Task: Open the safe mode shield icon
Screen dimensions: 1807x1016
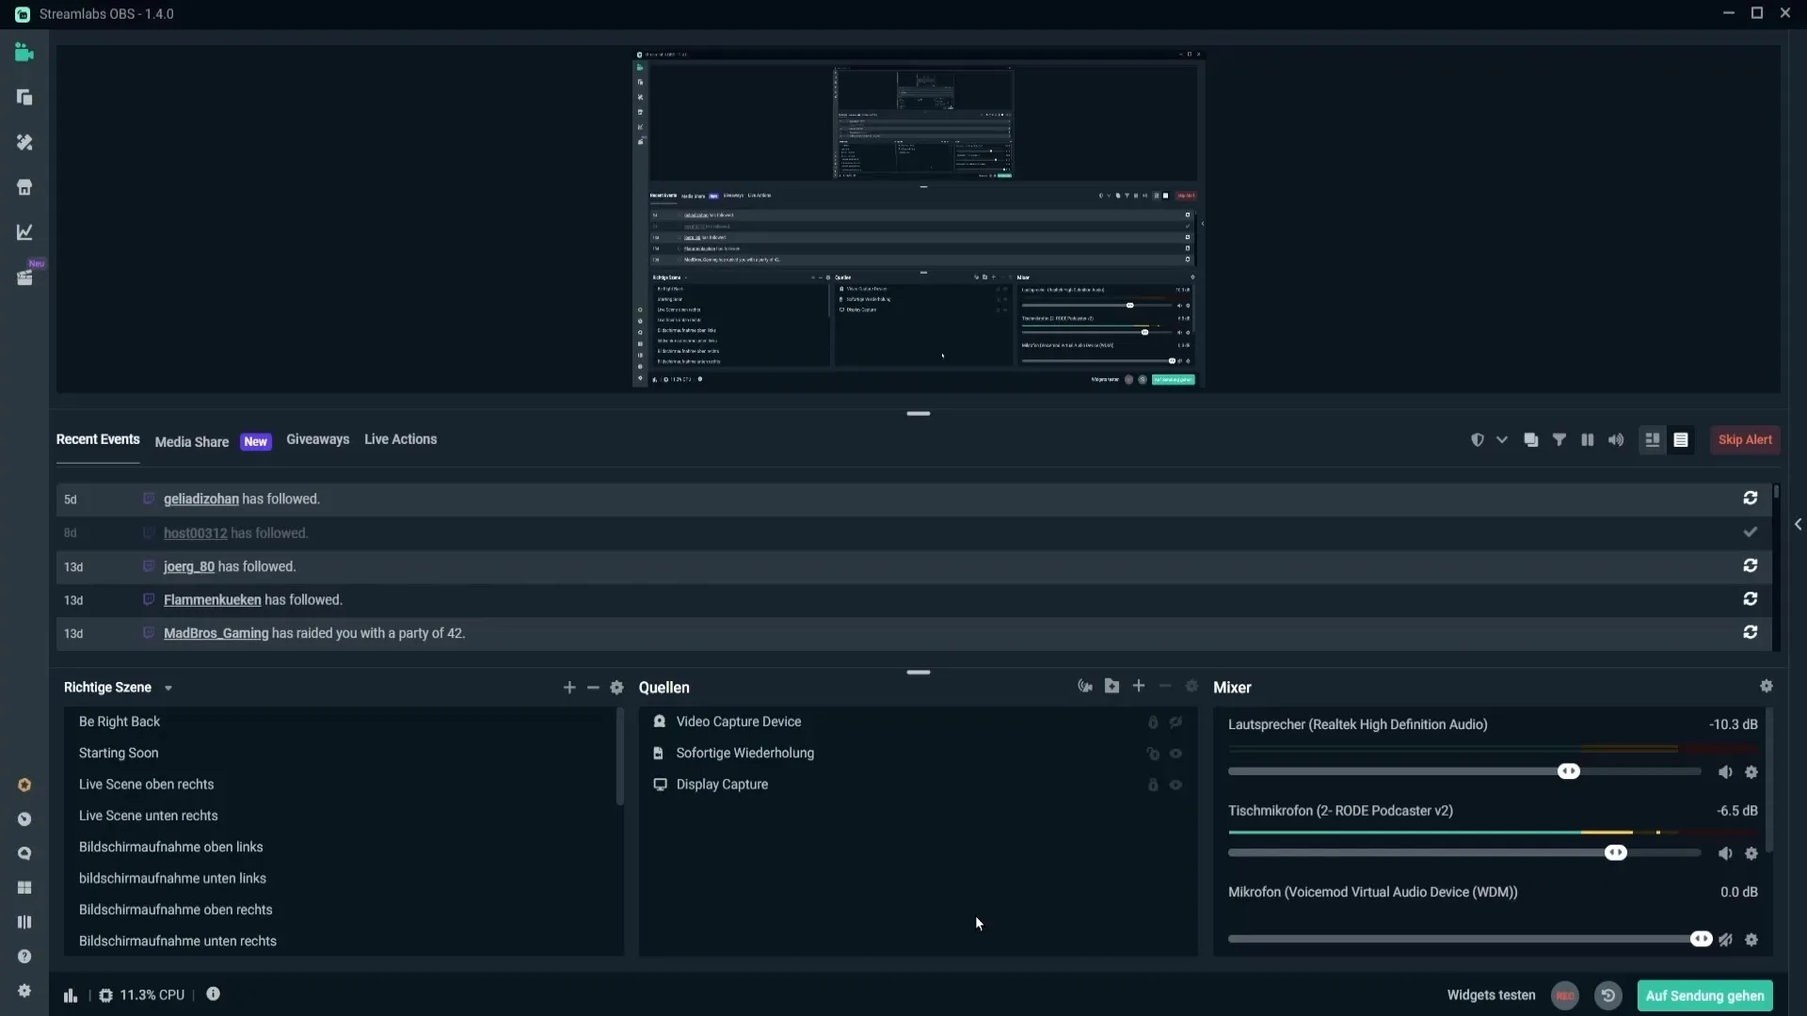Action: coord(1478,440)
